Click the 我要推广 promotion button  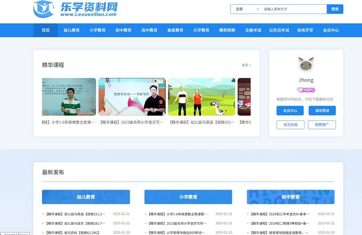pyautogui.click(x=322, y=125)
